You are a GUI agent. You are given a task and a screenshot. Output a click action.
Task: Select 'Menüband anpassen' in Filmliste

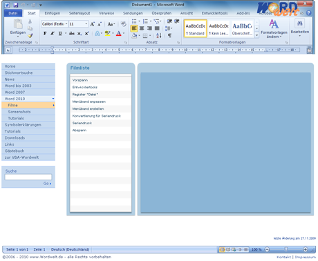coord(101,101)
